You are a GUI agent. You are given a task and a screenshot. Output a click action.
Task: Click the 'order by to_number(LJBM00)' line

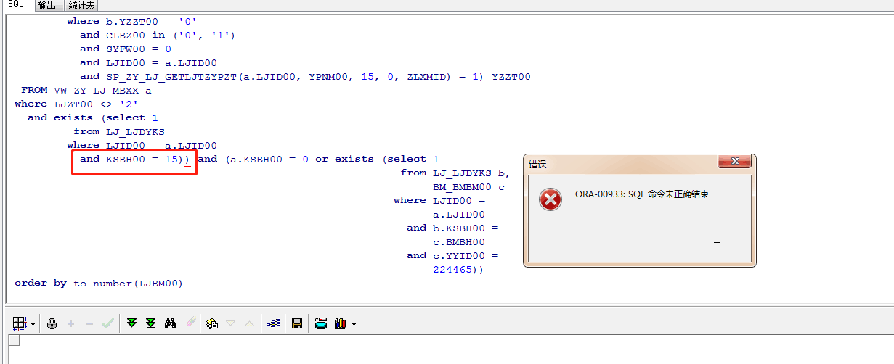(x=99, y=284)
